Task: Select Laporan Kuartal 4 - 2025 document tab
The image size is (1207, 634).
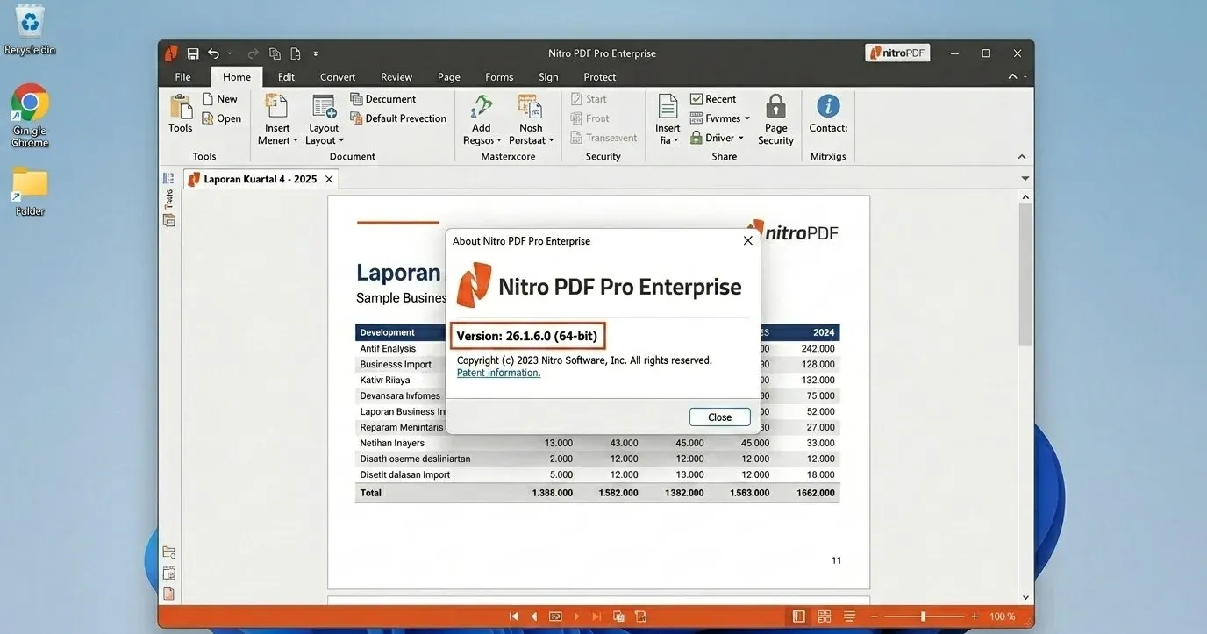Action: coord(260,179)
